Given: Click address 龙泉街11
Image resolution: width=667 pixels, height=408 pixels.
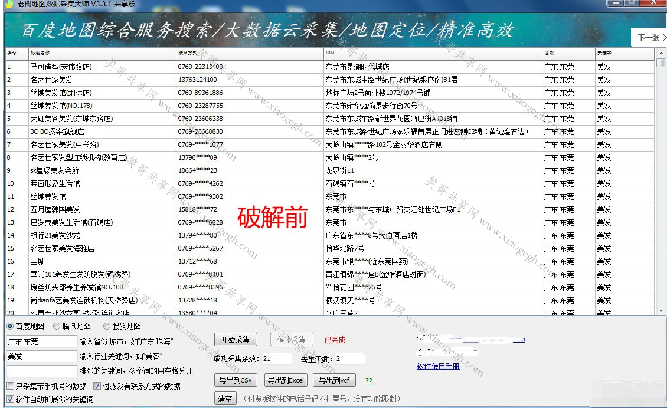Looking at the screenshot, I should tap(339, 170).
